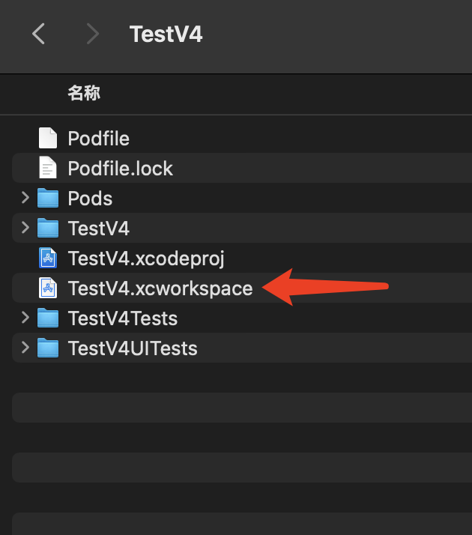
Task: Click the Podfile.lock text file icon
Action: tap(48, 169)
